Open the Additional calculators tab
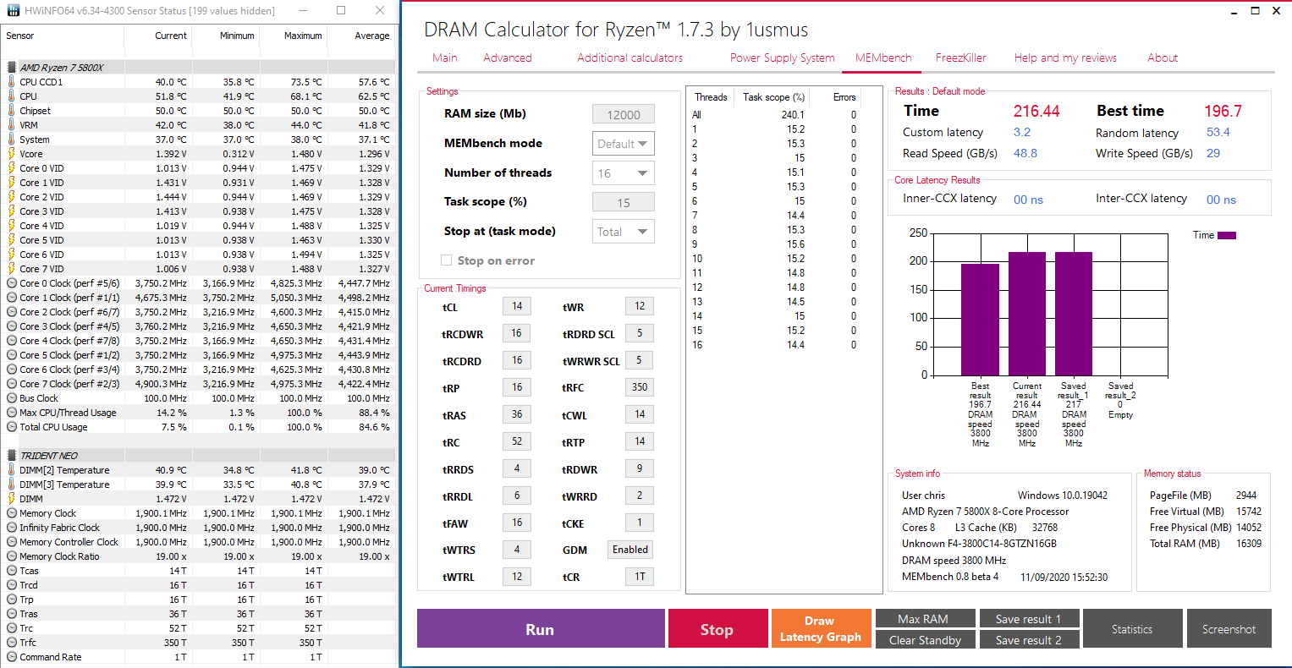The image size is (1292, 668). point(630,57)
